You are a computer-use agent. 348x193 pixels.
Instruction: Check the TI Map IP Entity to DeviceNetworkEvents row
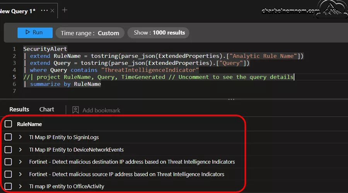tap(8, 149)
